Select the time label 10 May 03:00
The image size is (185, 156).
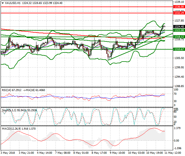136,153
